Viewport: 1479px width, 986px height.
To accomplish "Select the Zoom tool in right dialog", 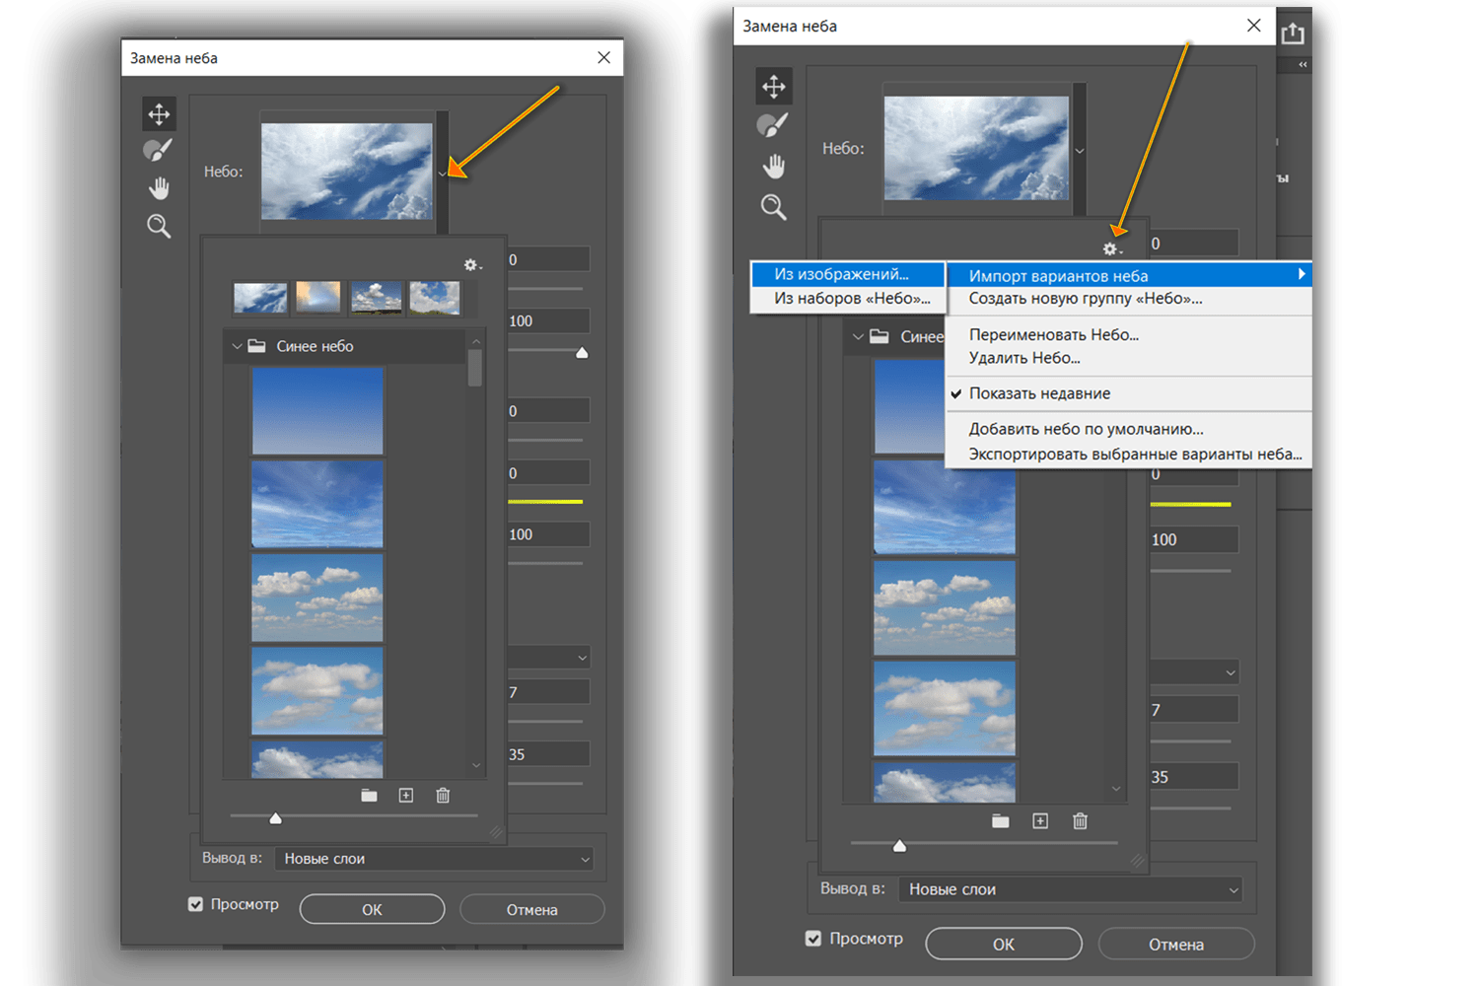I will (x=774, y=207).
